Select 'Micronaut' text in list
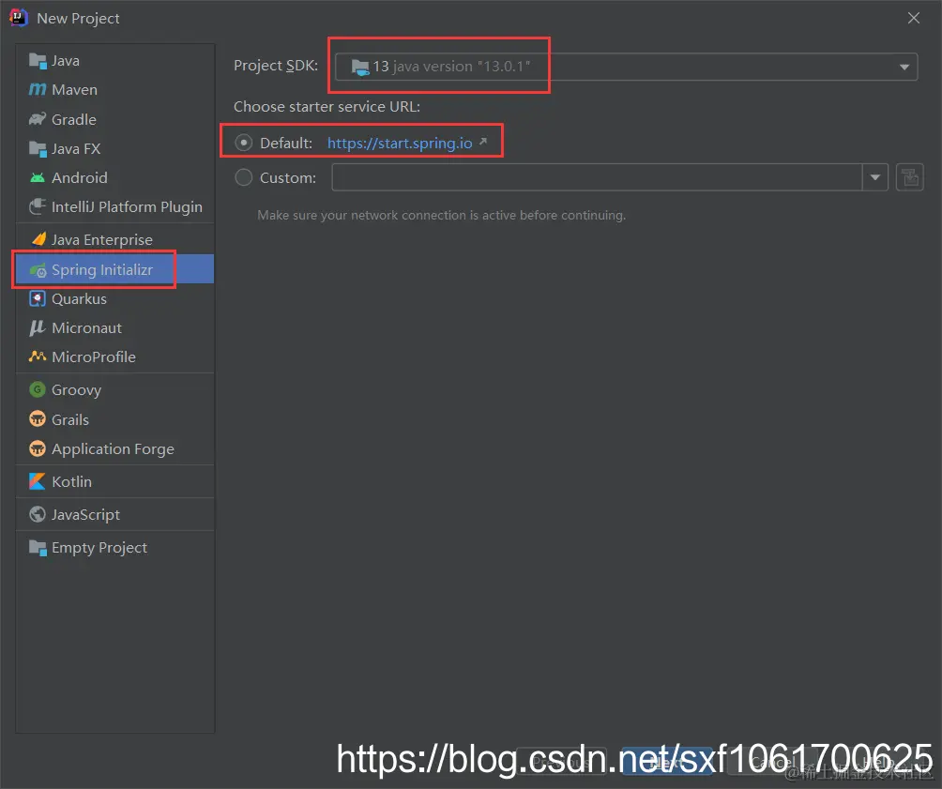The height and width of the screenshot is (789, 942). (86, 327)
